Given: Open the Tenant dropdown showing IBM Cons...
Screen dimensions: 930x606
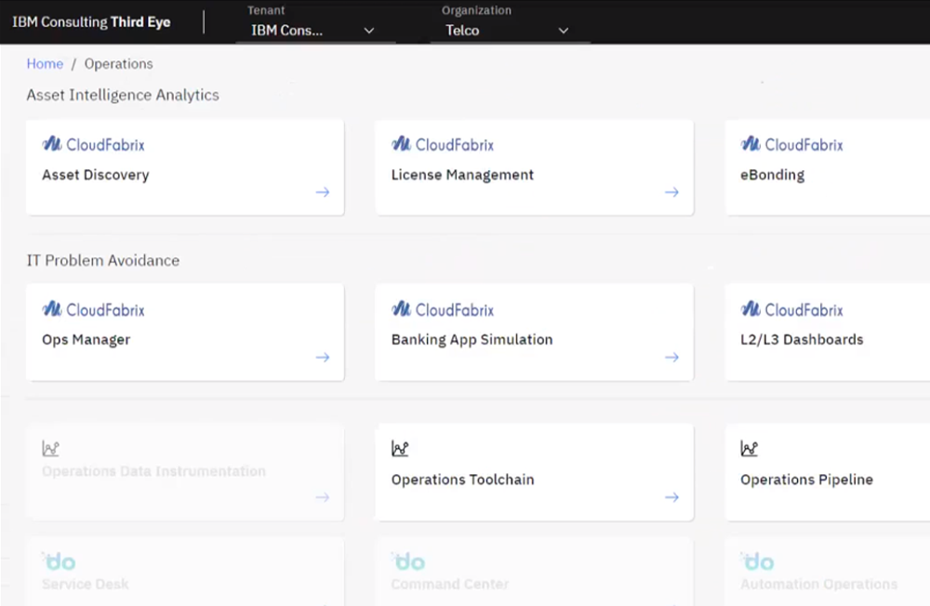Looking at the screenshot, I should (315, 31).
